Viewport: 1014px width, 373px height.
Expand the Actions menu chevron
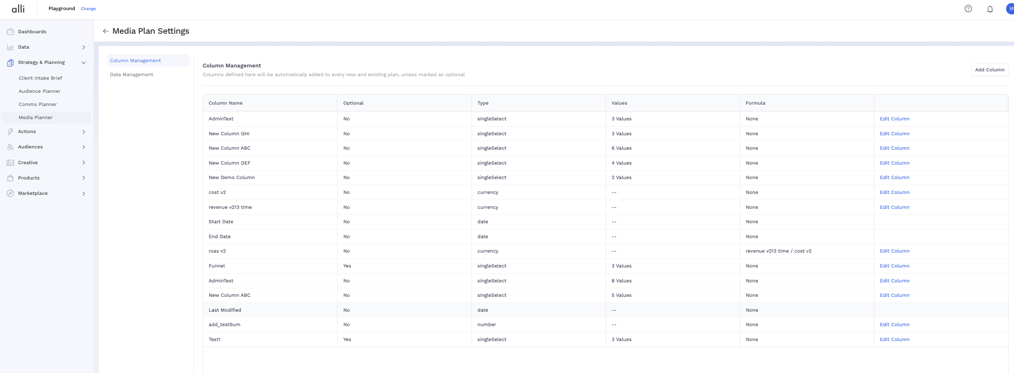[84, 132]
